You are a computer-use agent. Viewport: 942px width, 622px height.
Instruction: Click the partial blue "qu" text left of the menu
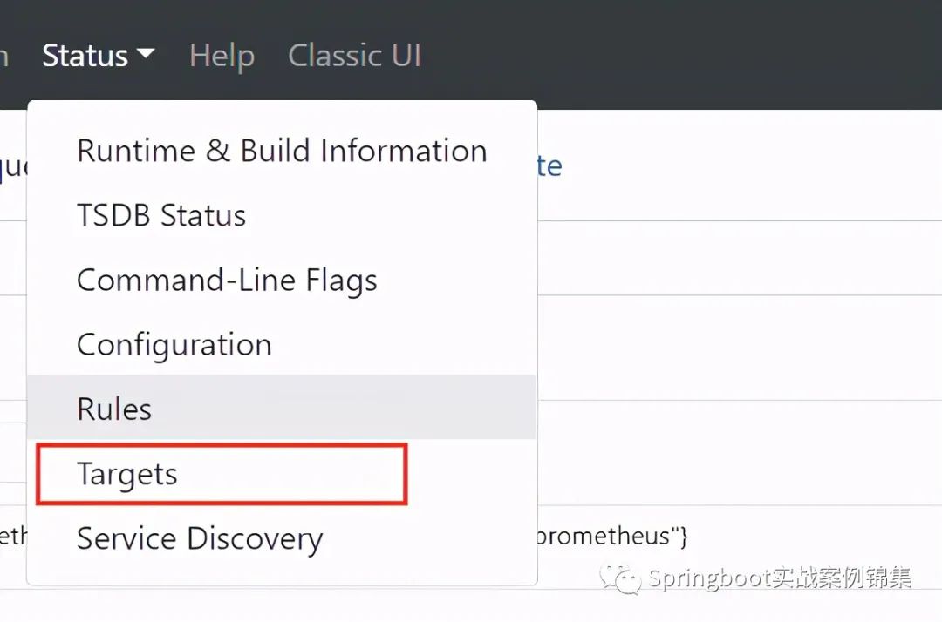click(x=13, y=168)
